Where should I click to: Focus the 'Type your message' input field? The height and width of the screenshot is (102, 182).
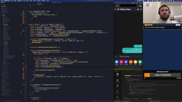(x=130, y=56)
